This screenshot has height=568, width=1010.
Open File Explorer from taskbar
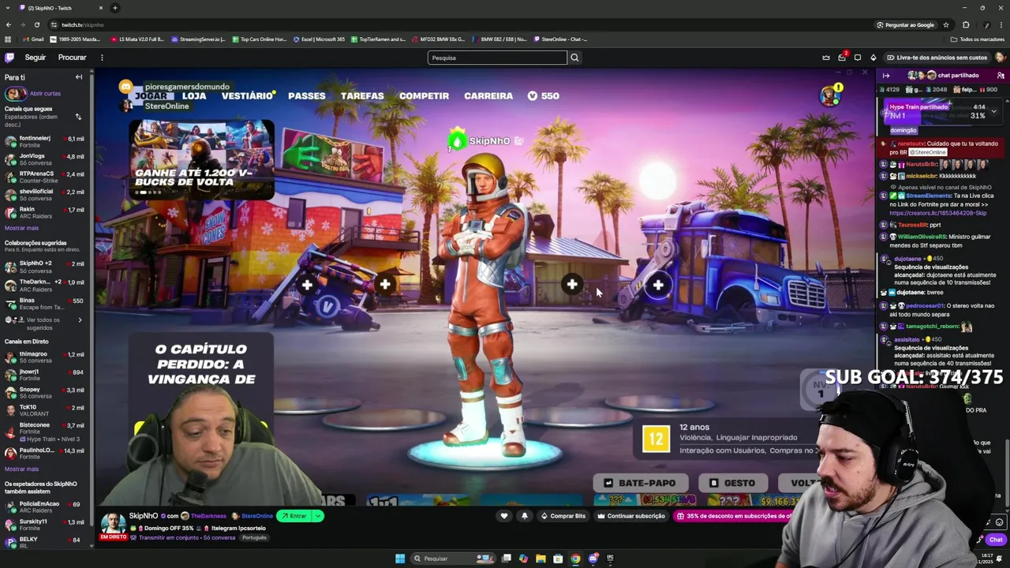[x=541, y=559]
